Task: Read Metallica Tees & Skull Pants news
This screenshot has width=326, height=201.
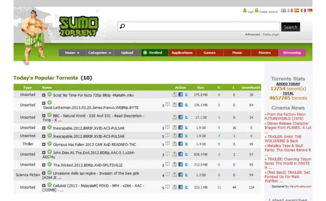Action: point(288,150)
